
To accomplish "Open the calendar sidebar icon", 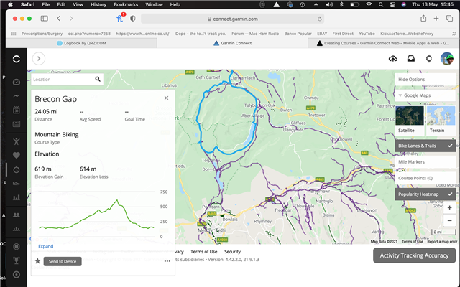I will point(17,110).
